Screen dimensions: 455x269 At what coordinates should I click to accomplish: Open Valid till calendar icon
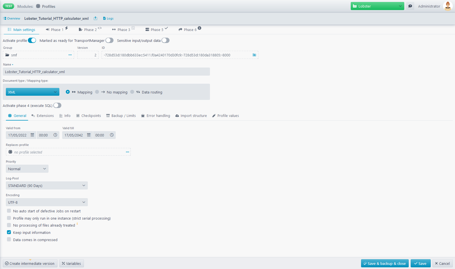89,135
